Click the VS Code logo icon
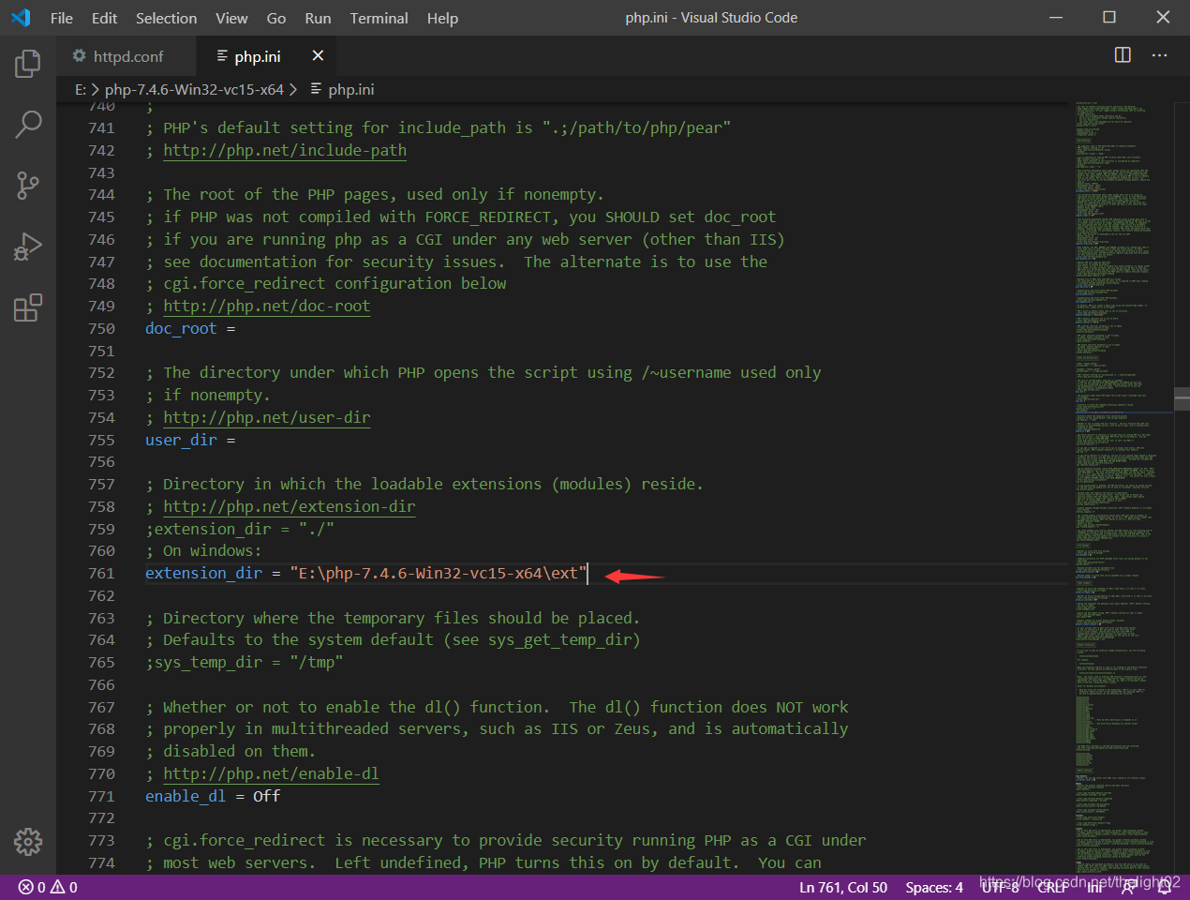 click(x=21, y=18)
